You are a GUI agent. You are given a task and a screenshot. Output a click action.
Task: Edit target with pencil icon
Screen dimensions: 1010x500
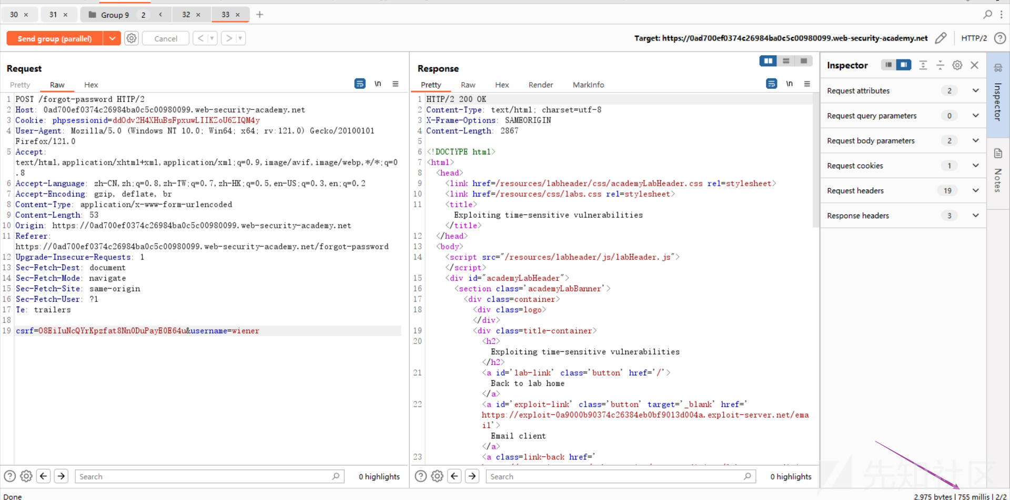pyautogui.click(x=941, y=38)
